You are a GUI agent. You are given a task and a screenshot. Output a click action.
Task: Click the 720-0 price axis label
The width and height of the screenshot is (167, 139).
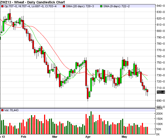pos(161,81)
